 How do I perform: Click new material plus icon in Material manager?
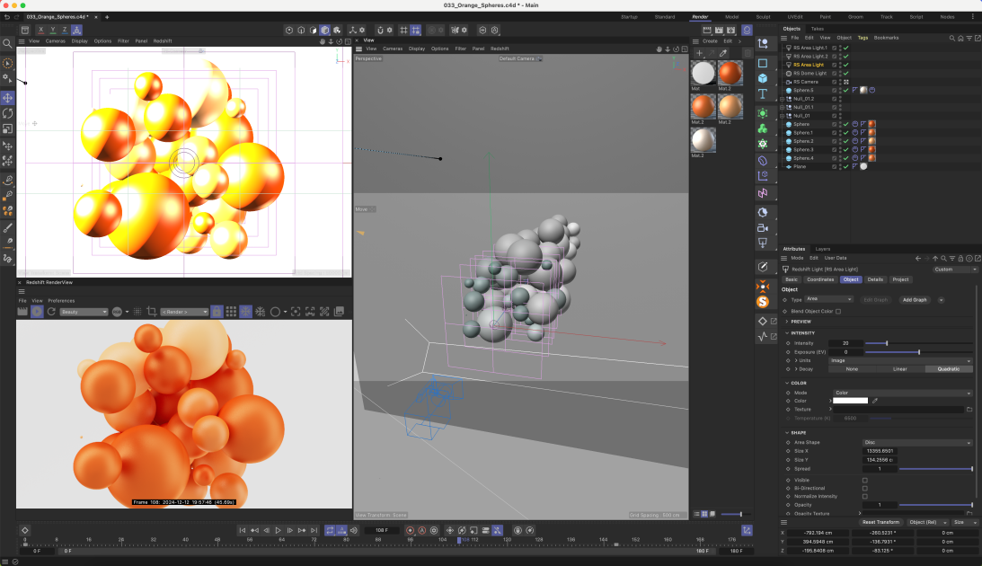(x=700, y=53)
